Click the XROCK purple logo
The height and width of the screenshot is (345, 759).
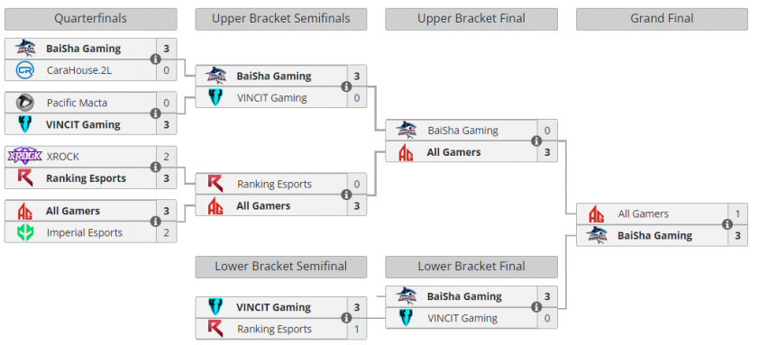24,157
